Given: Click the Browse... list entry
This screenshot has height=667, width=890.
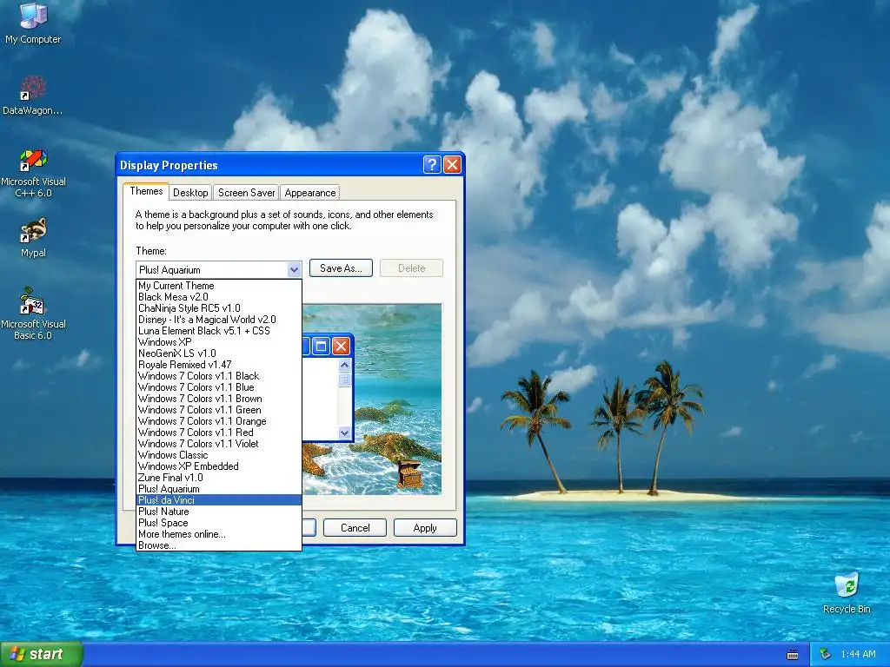Looking at the screenshot, I should coord(219,545).
